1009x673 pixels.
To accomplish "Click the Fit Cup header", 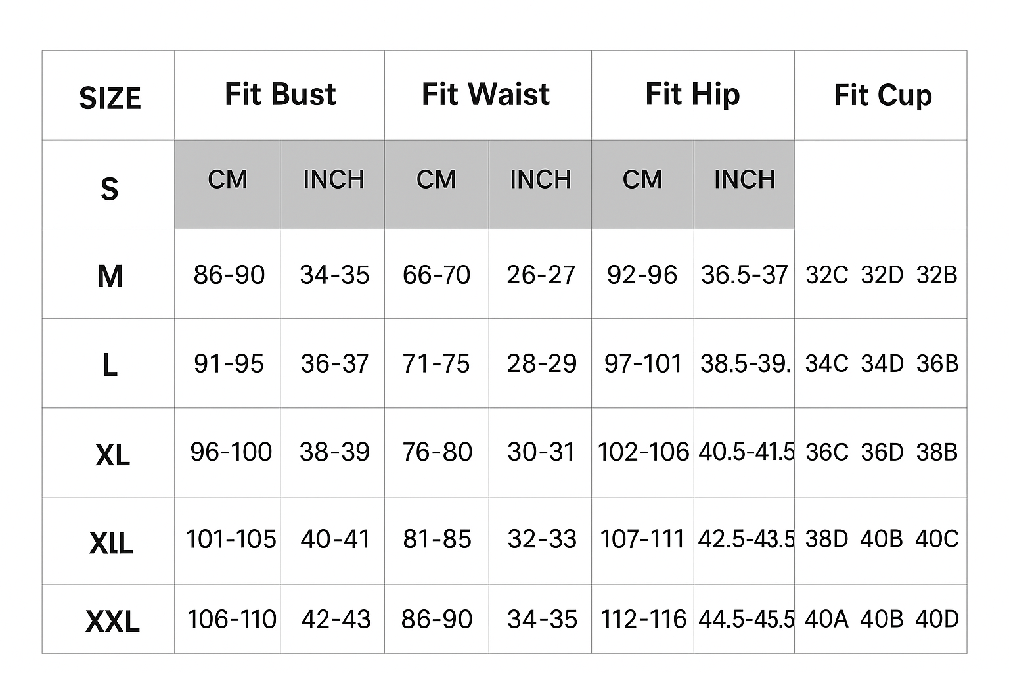I will tap(881, 95).
